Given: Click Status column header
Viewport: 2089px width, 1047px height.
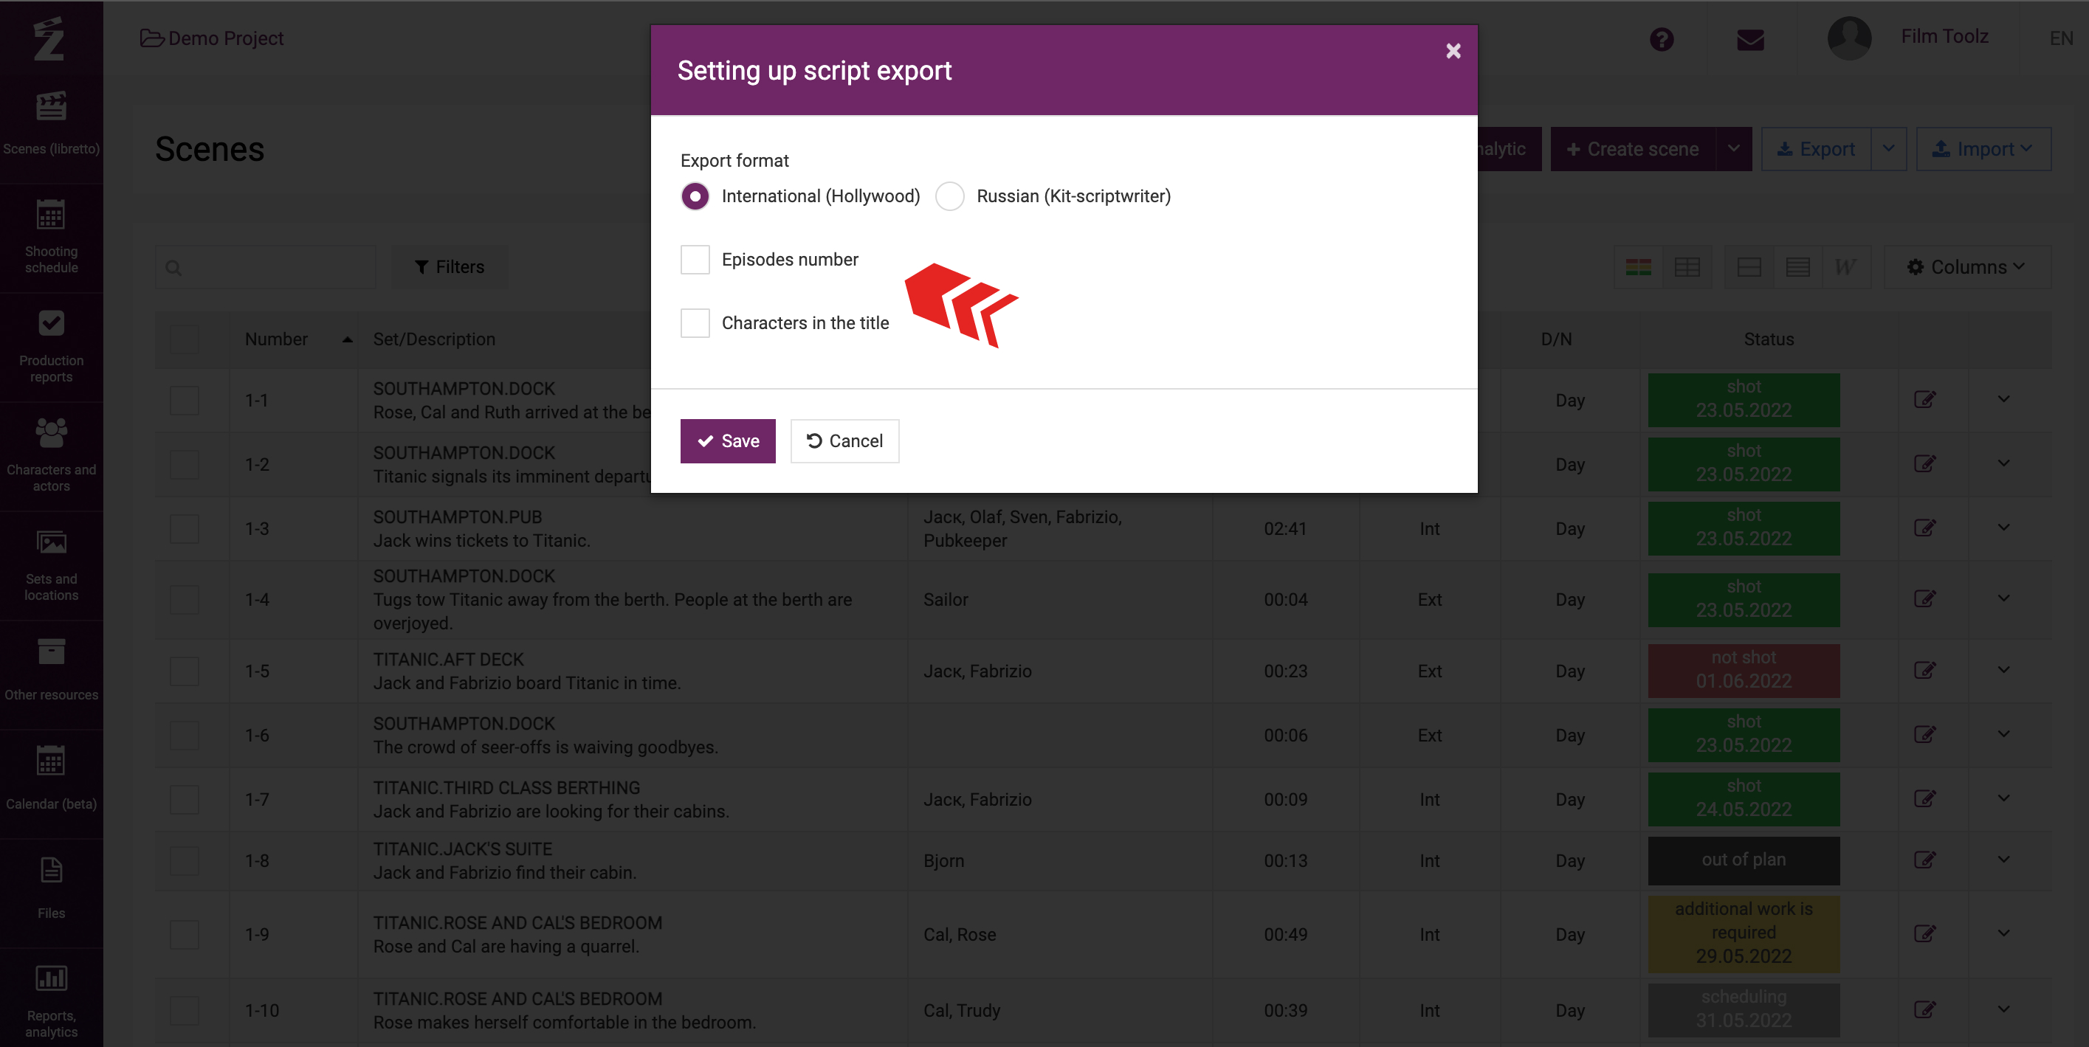Looking at the screenshot, I should coord(1769,339).
